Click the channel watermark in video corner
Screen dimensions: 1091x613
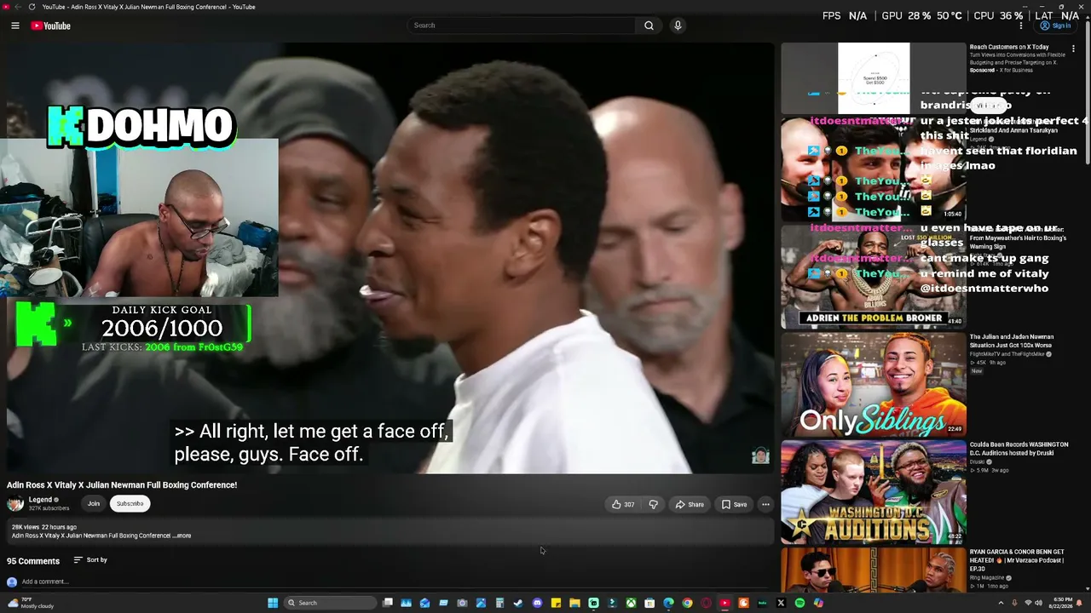point(760,456)
